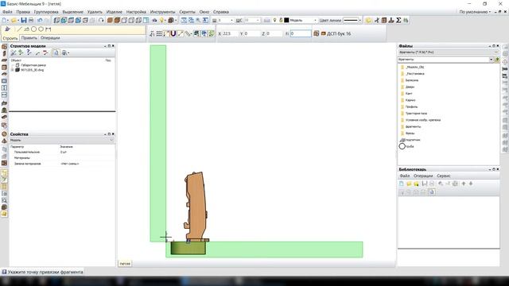Click the New document icon

[x=4, y=20]
